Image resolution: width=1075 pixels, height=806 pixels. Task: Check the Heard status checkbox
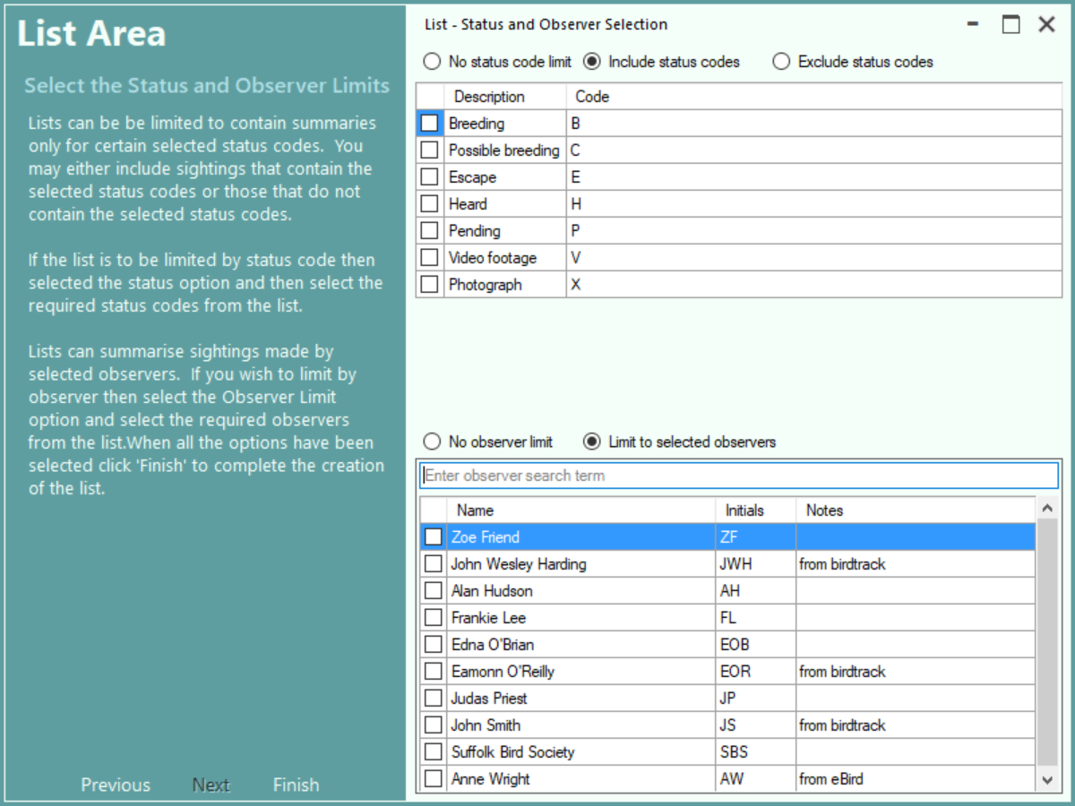point(430,204)
